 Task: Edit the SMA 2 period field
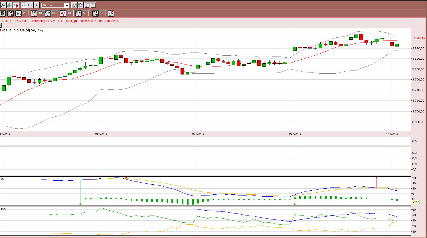pyautogui.click(x=85, y=13)
